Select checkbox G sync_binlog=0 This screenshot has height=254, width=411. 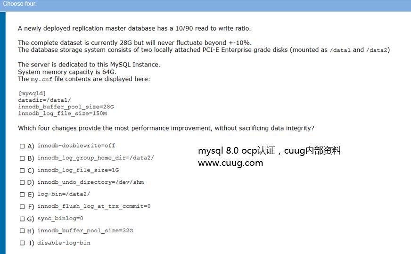[x=22, y=219]
